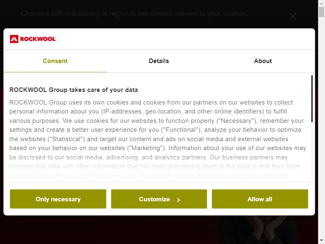Close the country selection banner with X
Viewport: 325px width, 244px height.
tap(292, 16)
